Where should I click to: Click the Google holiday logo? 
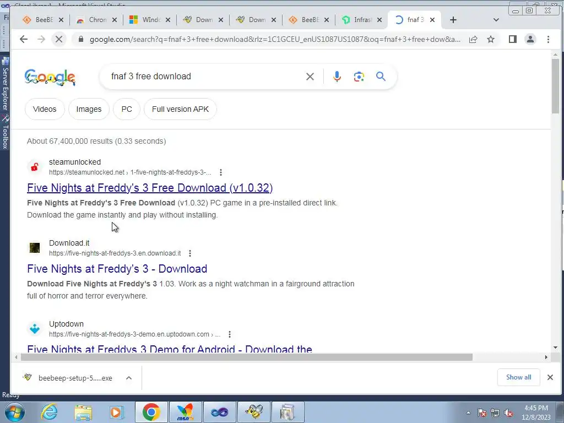tap(50, 77)
